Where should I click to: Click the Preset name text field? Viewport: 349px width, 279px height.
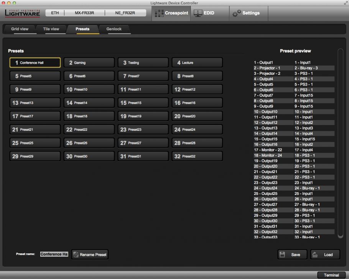pos(54,254)
